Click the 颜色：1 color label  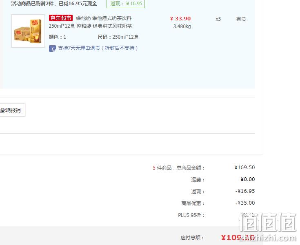58,37
